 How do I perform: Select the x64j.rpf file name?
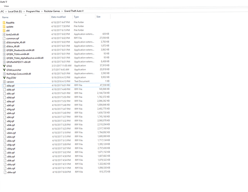click(x=10, y=121)
